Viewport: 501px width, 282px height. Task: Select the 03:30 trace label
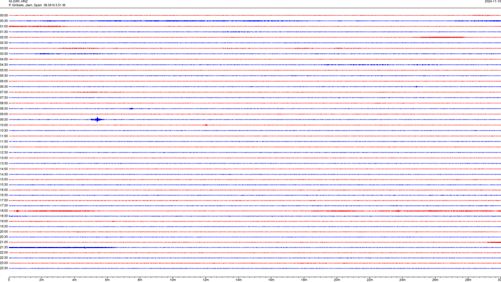pos(4,54)
